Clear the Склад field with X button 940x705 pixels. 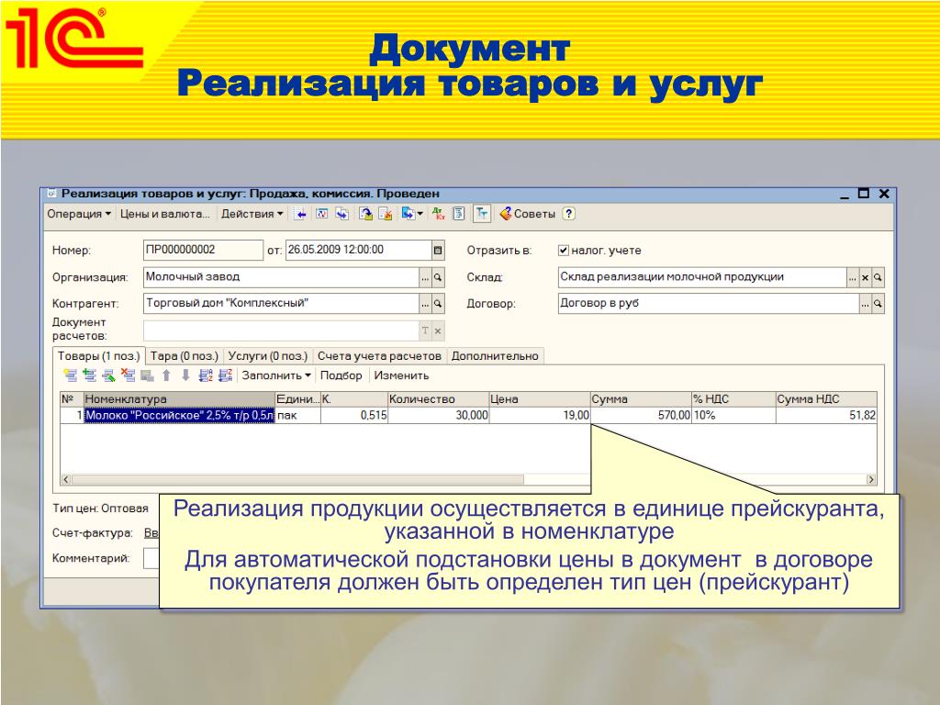coord(865,277)
